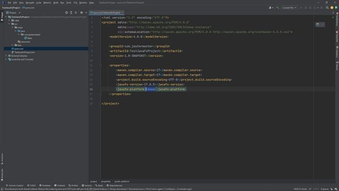339x191 pixels.
Task: Open the Edit menu
Action: [15, 3]
